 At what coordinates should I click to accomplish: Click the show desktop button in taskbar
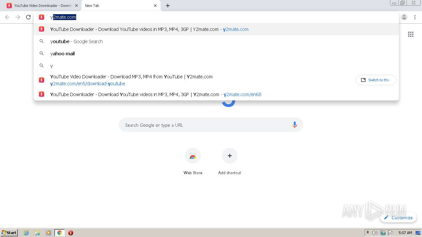(x=418, y=233)
